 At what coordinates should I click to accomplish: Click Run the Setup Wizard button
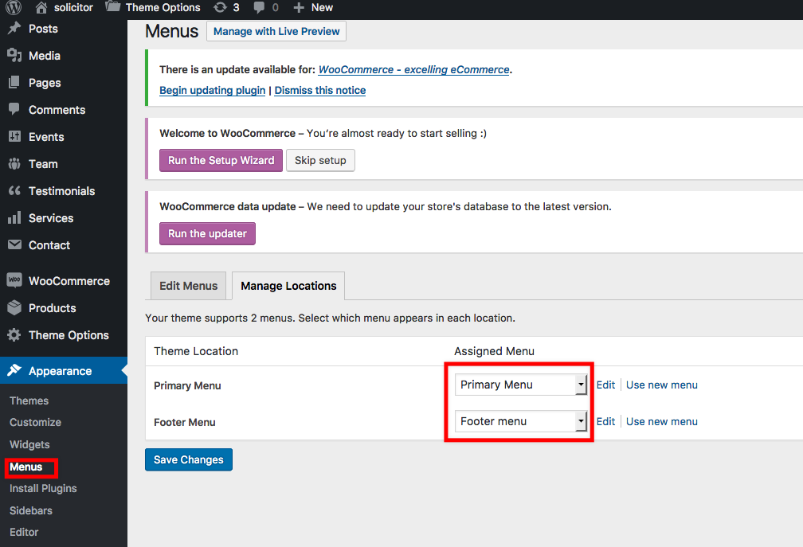click(221, 160)
